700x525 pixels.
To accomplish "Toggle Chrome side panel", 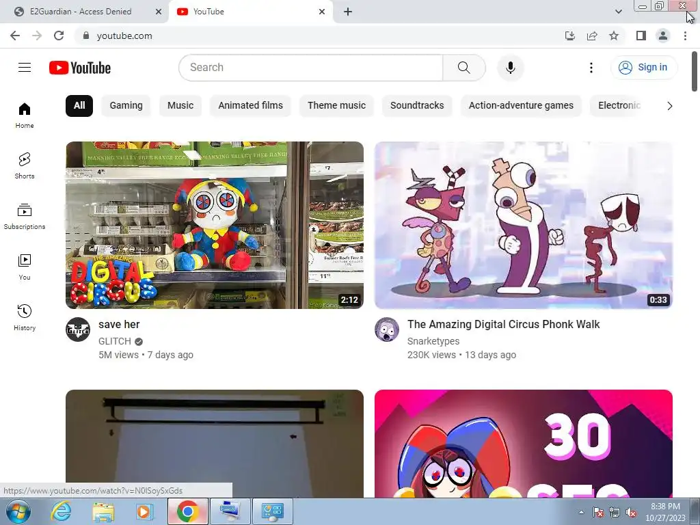I will coord(641,36).
